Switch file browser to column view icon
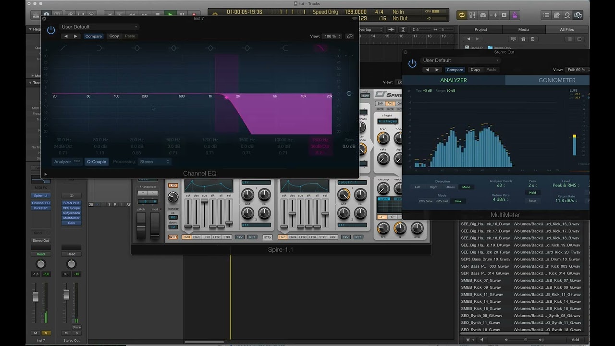Image resolution: width=615 pixels, height=346 pixels. pos(579,39)
